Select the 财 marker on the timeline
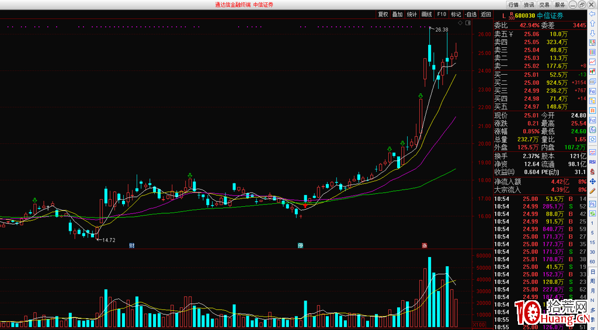Image resolution: width=598 pixels, height=330 pixels. tap(131, 245)
